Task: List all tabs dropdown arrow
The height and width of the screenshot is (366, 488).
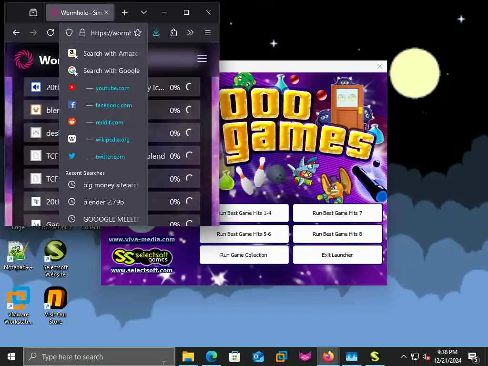Action: (x=143, y=12)
